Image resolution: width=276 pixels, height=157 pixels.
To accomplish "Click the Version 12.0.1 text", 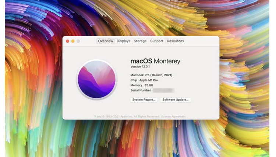I will pos(141,67).
